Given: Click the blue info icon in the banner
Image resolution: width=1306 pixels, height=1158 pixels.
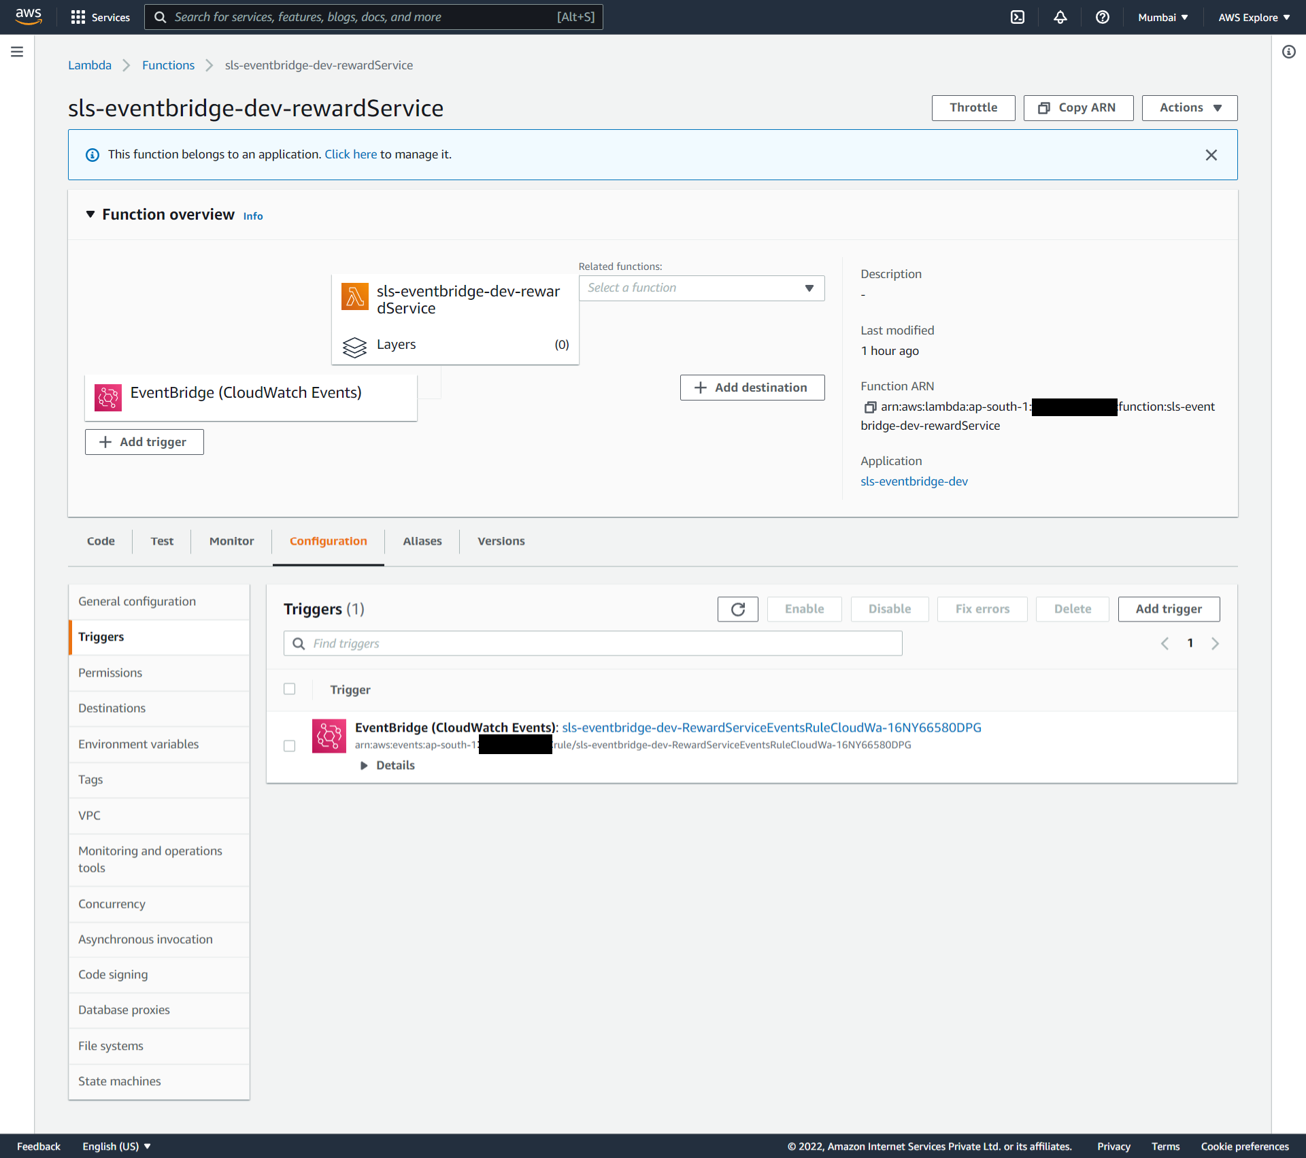Looking at the screenshot, I should pyautogui.click(x=93, y=155).
